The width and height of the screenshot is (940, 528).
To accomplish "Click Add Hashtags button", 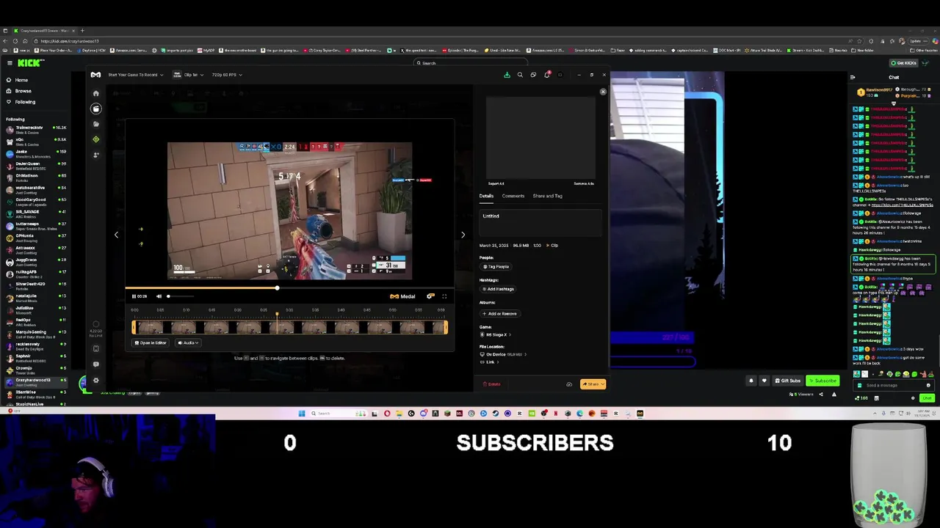I will (499, 289).
